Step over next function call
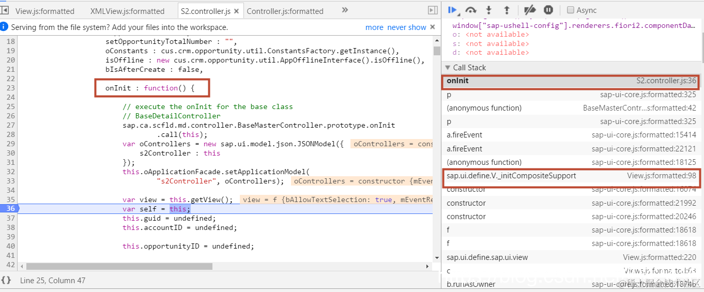Viewport: 704px width, 292px height. pos(470,10)
